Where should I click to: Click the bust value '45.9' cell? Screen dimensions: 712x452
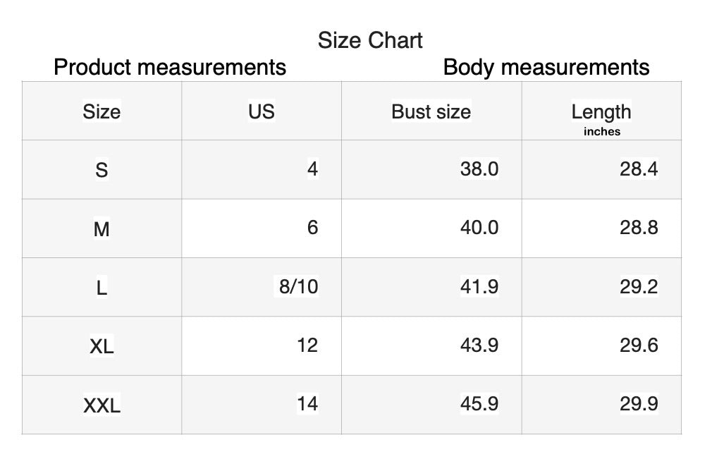[x=479, y=403]
